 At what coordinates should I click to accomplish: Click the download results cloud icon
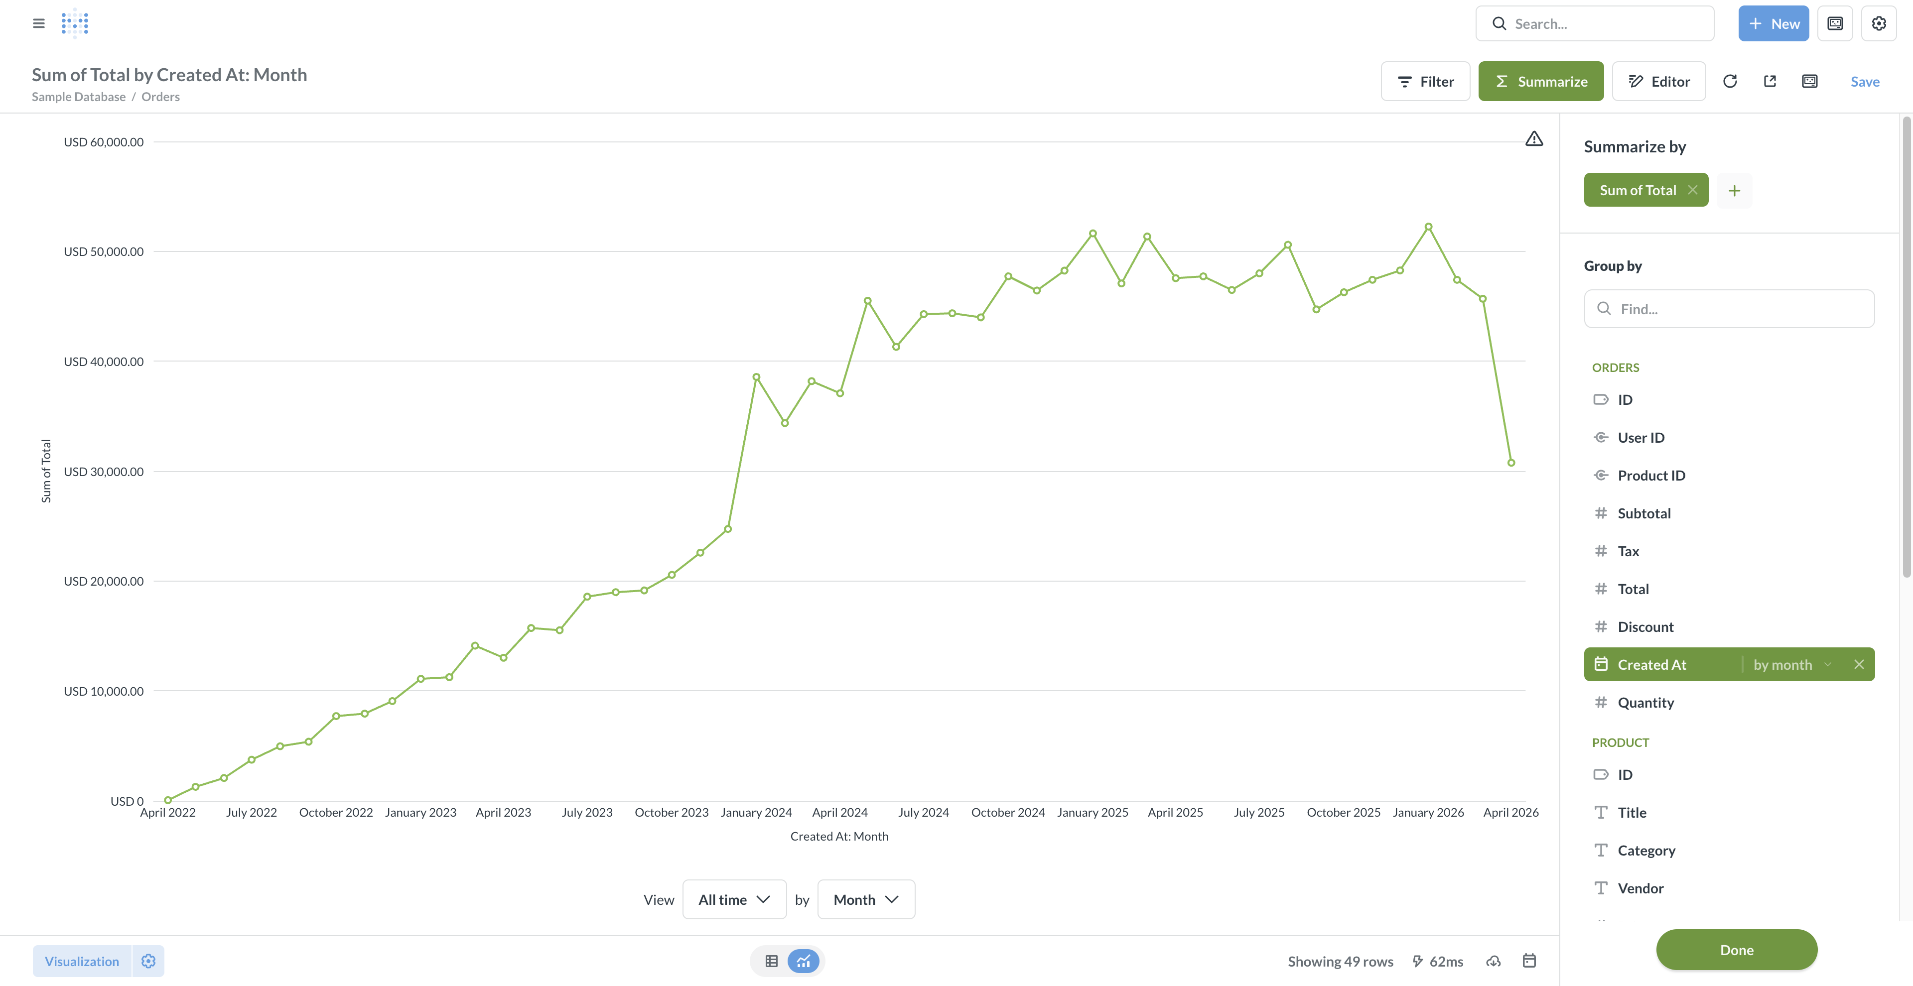[x=1494, y=961]
